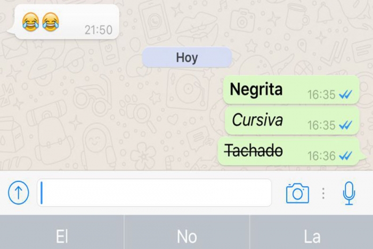Tap the read receipt ticks on Cursiva
The image size is (373, 249).
tap(346, 125)
